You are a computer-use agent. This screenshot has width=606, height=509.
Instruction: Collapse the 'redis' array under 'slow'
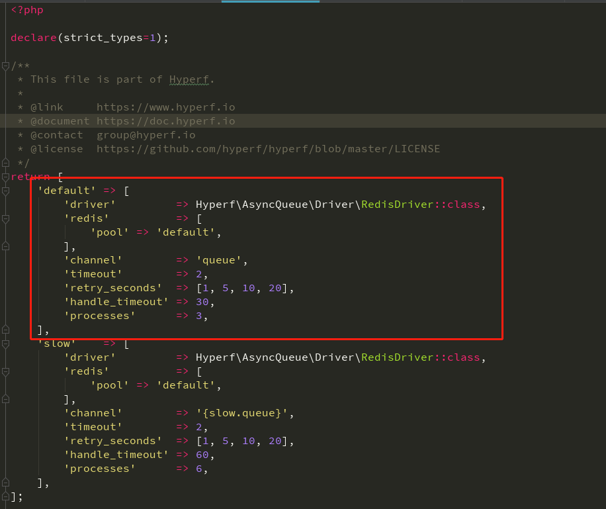5,371
